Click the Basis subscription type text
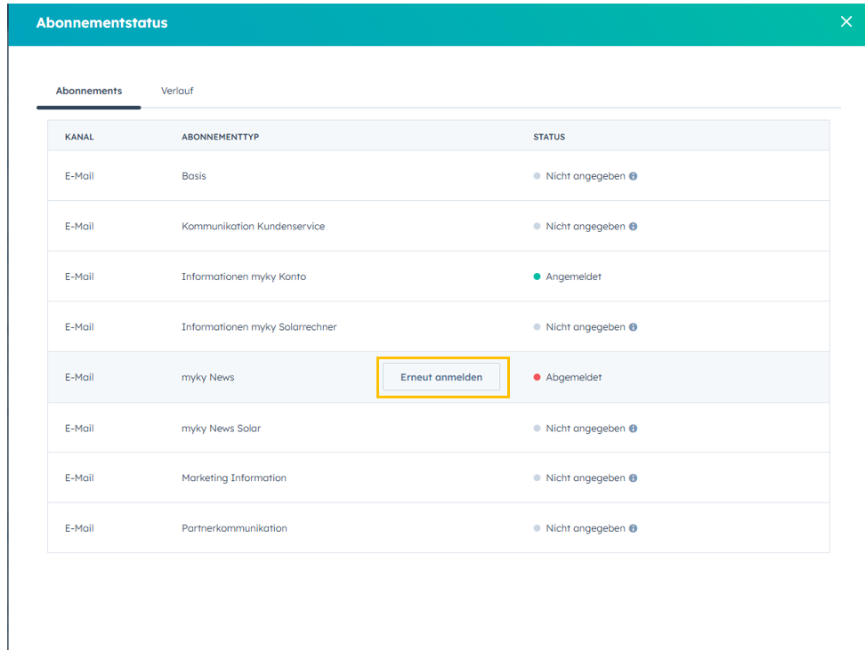The image size is (865, 650). coord(194,176)
